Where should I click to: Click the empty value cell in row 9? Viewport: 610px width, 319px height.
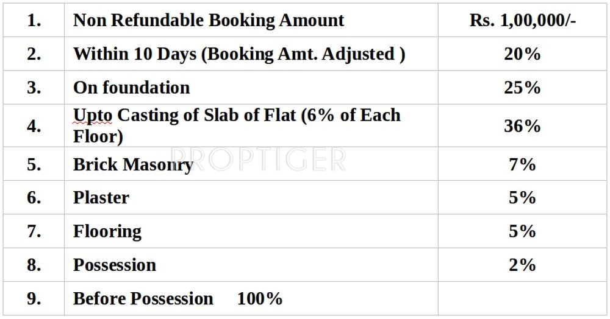click(523, 298)
